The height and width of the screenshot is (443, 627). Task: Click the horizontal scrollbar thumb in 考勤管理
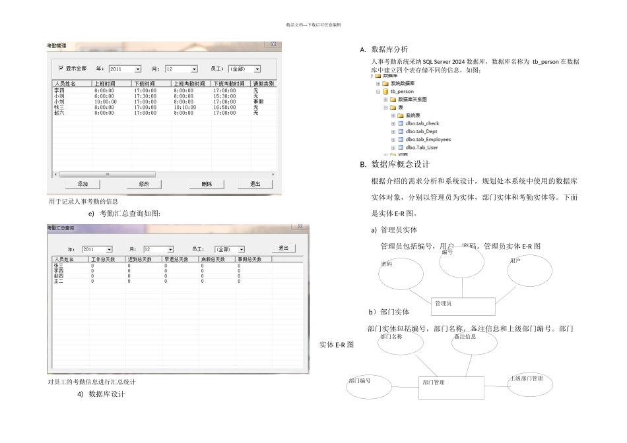[107, 175]
